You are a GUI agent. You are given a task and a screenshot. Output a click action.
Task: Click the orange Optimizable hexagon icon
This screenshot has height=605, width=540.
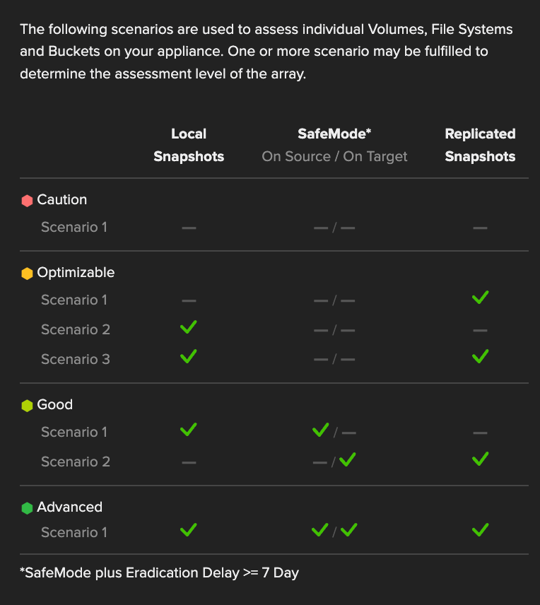tap(27, 274)
